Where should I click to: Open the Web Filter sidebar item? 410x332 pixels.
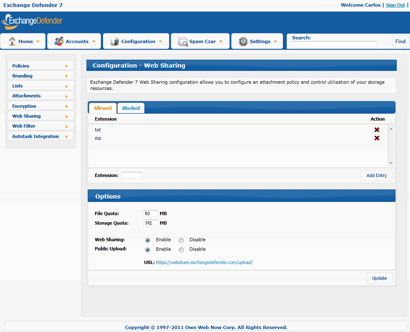pyautogui.click(x=41, y=126)
